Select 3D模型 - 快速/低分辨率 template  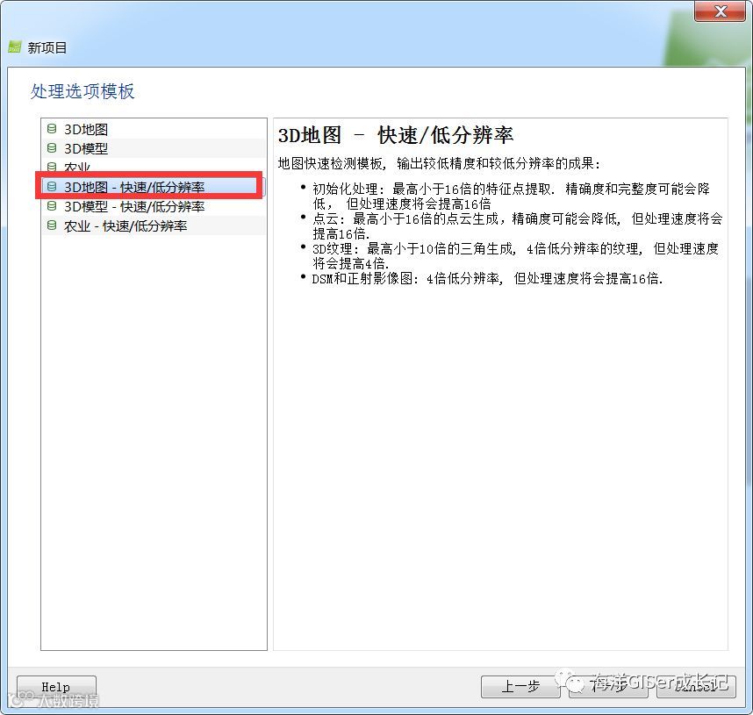coord(154,206)
